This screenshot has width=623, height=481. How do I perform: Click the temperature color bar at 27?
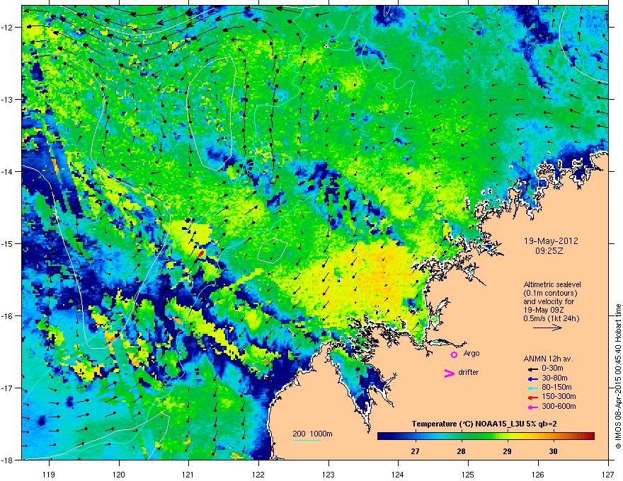(x=415, y=436)
